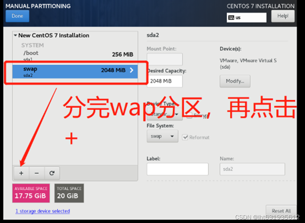Open the File System swap dropdown

(163, 136)
